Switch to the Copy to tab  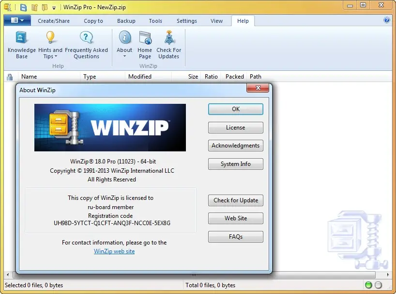tap(93, 21)
